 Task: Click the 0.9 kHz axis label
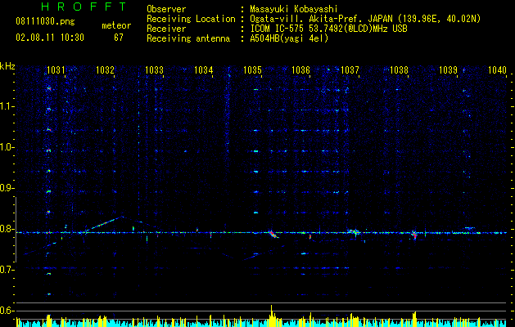click(x=7, y=188)
